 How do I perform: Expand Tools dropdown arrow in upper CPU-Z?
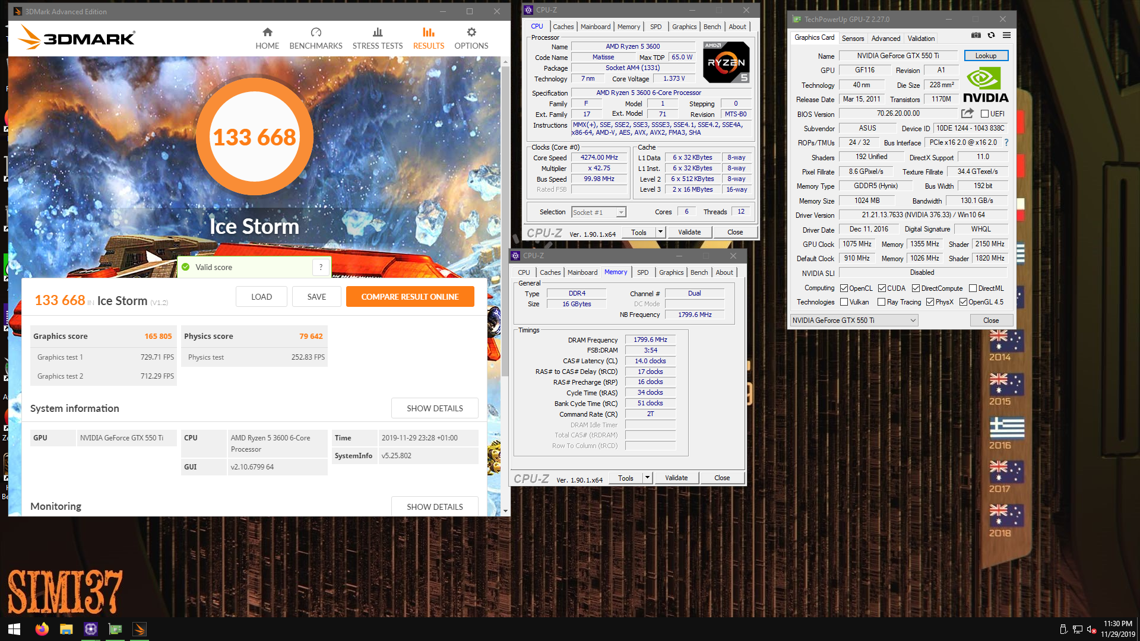point(660,232)
